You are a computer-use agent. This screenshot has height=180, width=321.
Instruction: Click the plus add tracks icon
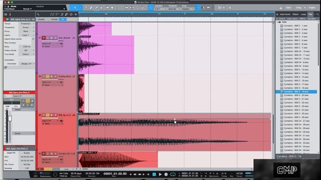pyautogui.click(x=76, y=14)
